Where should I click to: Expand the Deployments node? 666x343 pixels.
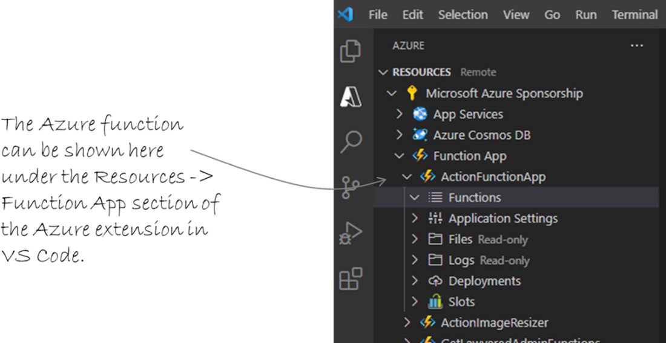coord(415,281)
